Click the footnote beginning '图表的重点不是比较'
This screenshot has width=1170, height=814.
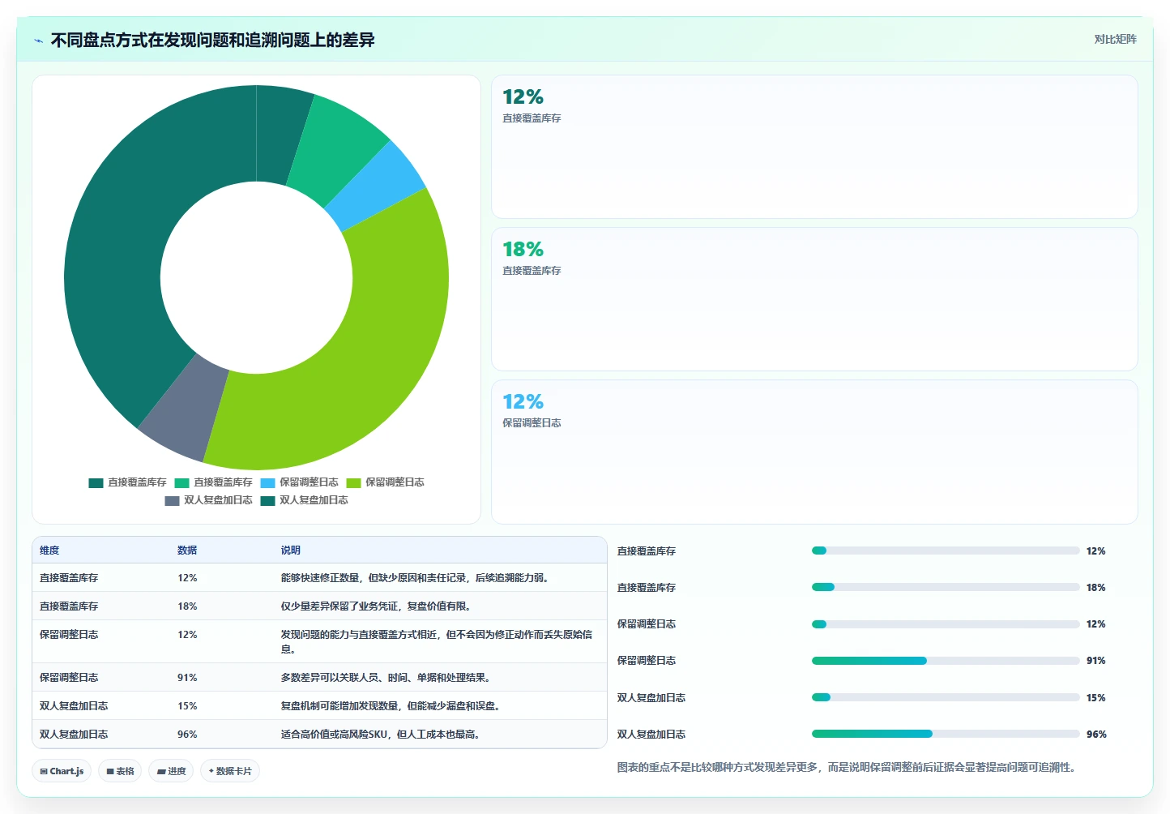(x=846, y=767)
